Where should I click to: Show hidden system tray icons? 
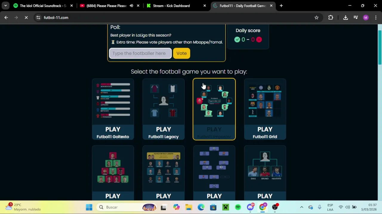(301, 207)
